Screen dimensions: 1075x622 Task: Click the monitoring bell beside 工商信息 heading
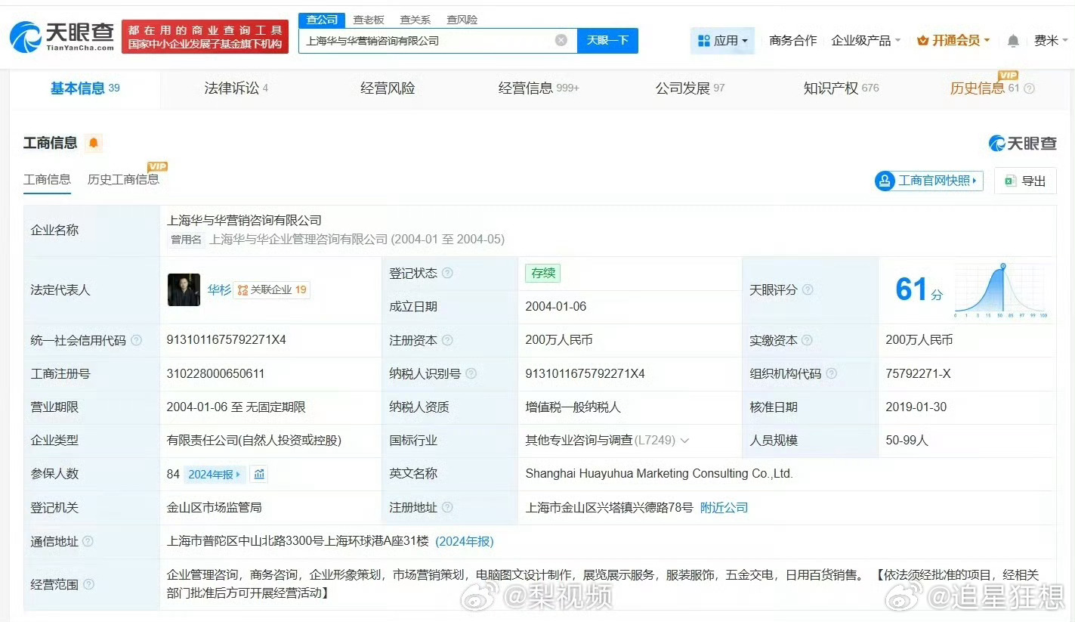(x=94, y=143)
